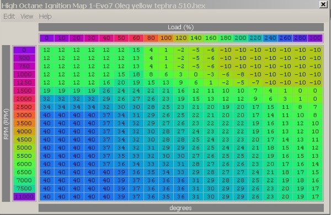
Task: Click the cell at 0 RPM, 60 load
Action: 136,50
